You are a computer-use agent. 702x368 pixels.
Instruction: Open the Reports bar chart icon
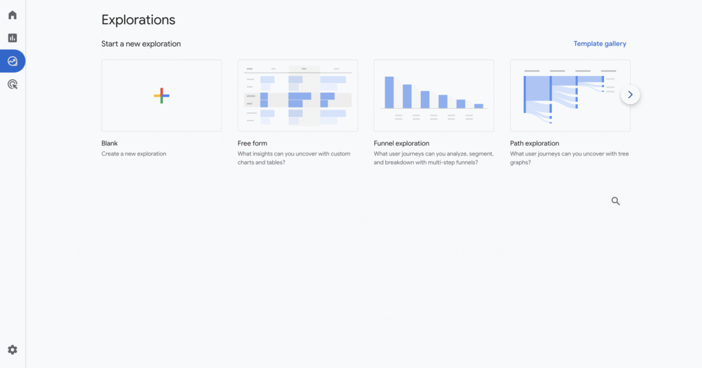(x=12, y=38)
